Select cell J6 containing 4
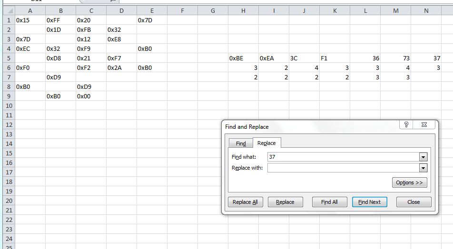The height and width of the screenshot is (249, 453). point(304,68)
